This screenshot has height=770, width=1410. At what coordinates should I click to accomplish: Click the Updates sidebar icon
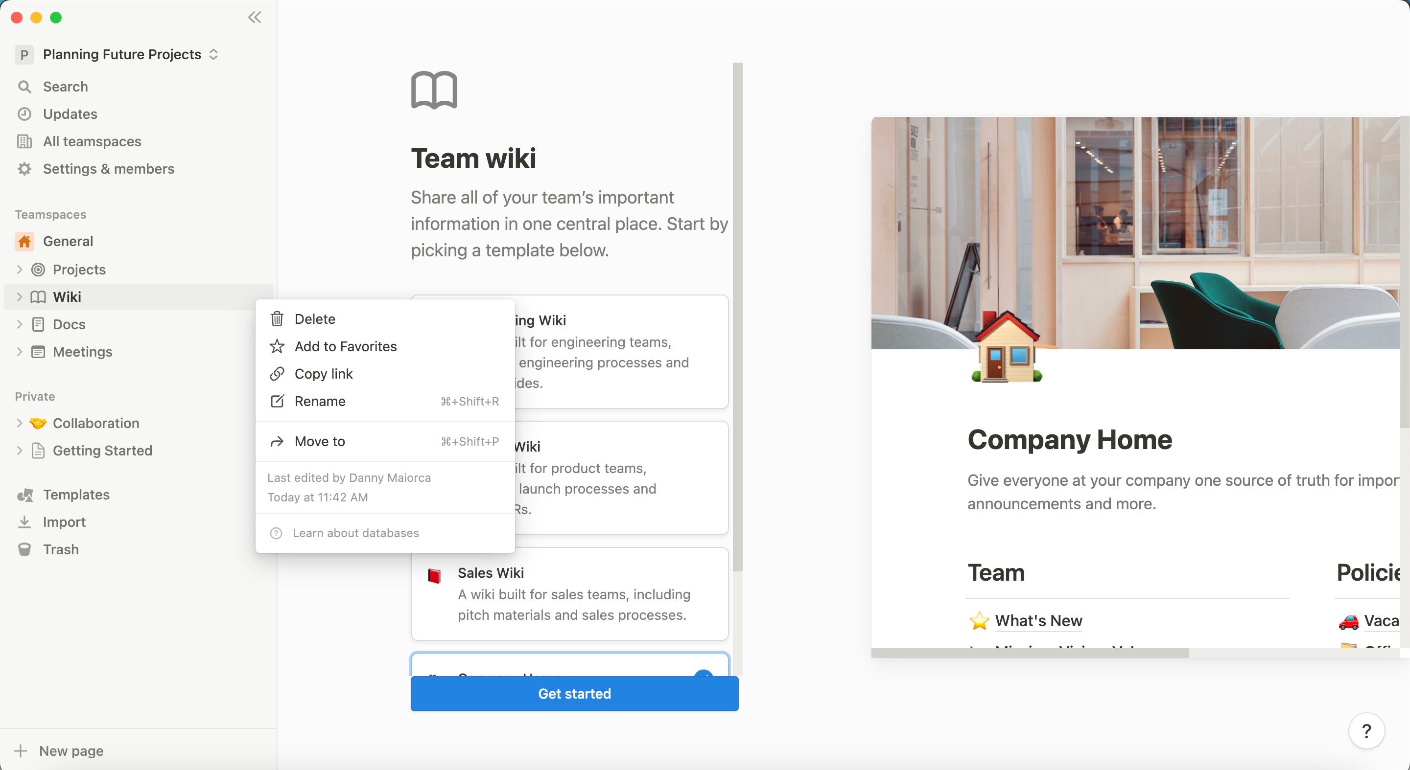(x=25, y=114)
